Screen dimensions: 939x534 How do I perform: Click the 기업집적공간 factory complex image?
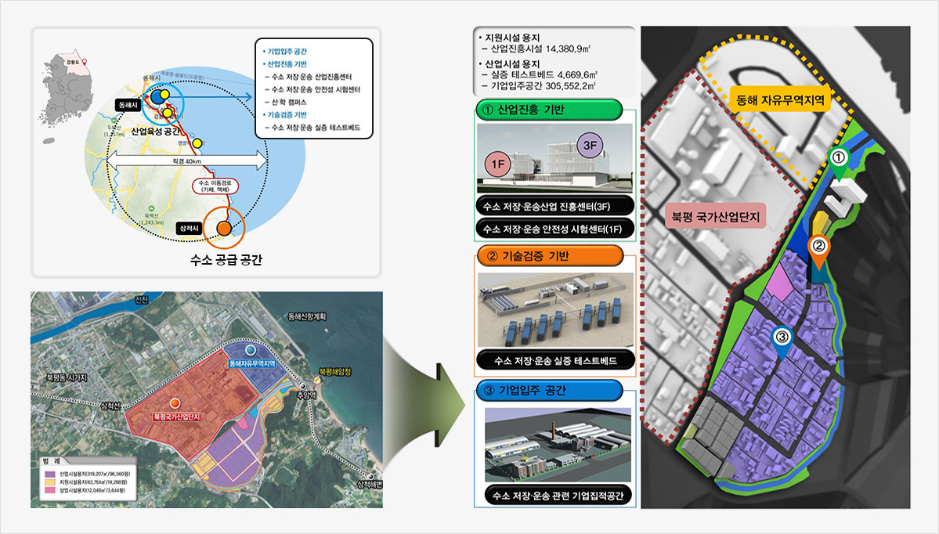[x=558, y=445]
